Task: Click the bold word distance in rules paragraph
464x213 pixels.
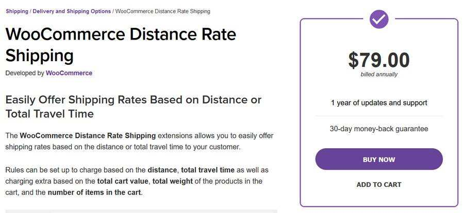Action: (x=162, y=170)
